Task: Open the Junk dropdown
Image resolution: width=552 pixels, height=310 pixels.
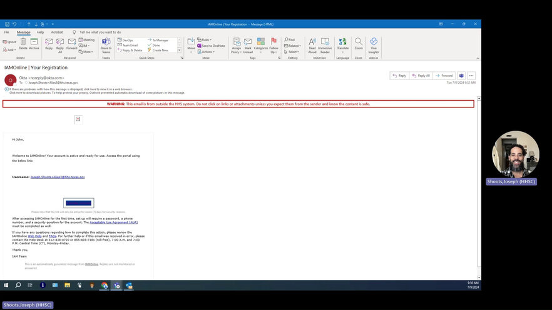Action: coord(9,50)
